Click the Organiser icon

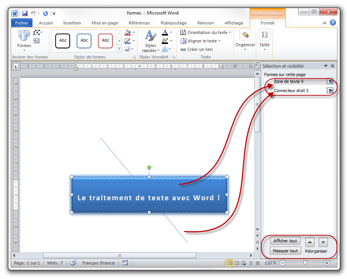[245, 39]
